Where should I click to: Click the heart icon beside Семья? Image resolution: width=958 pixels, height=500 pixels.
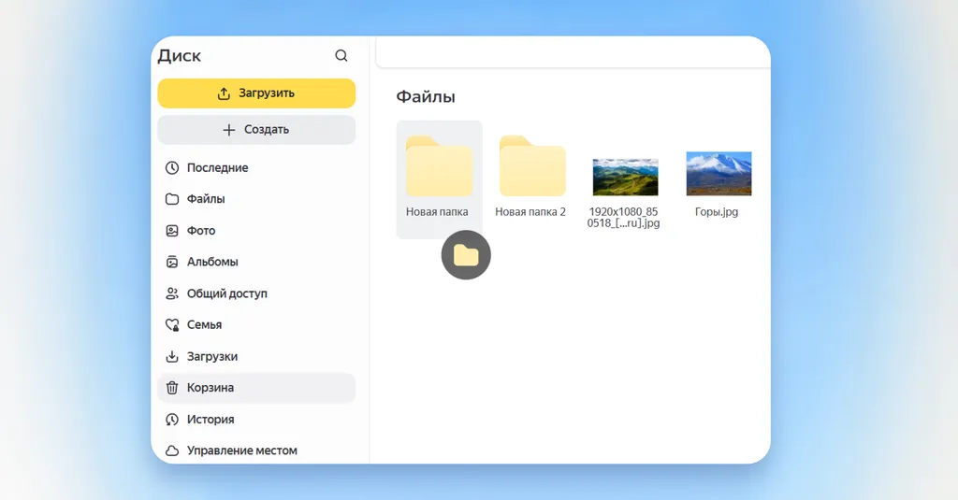coord(172,325)
